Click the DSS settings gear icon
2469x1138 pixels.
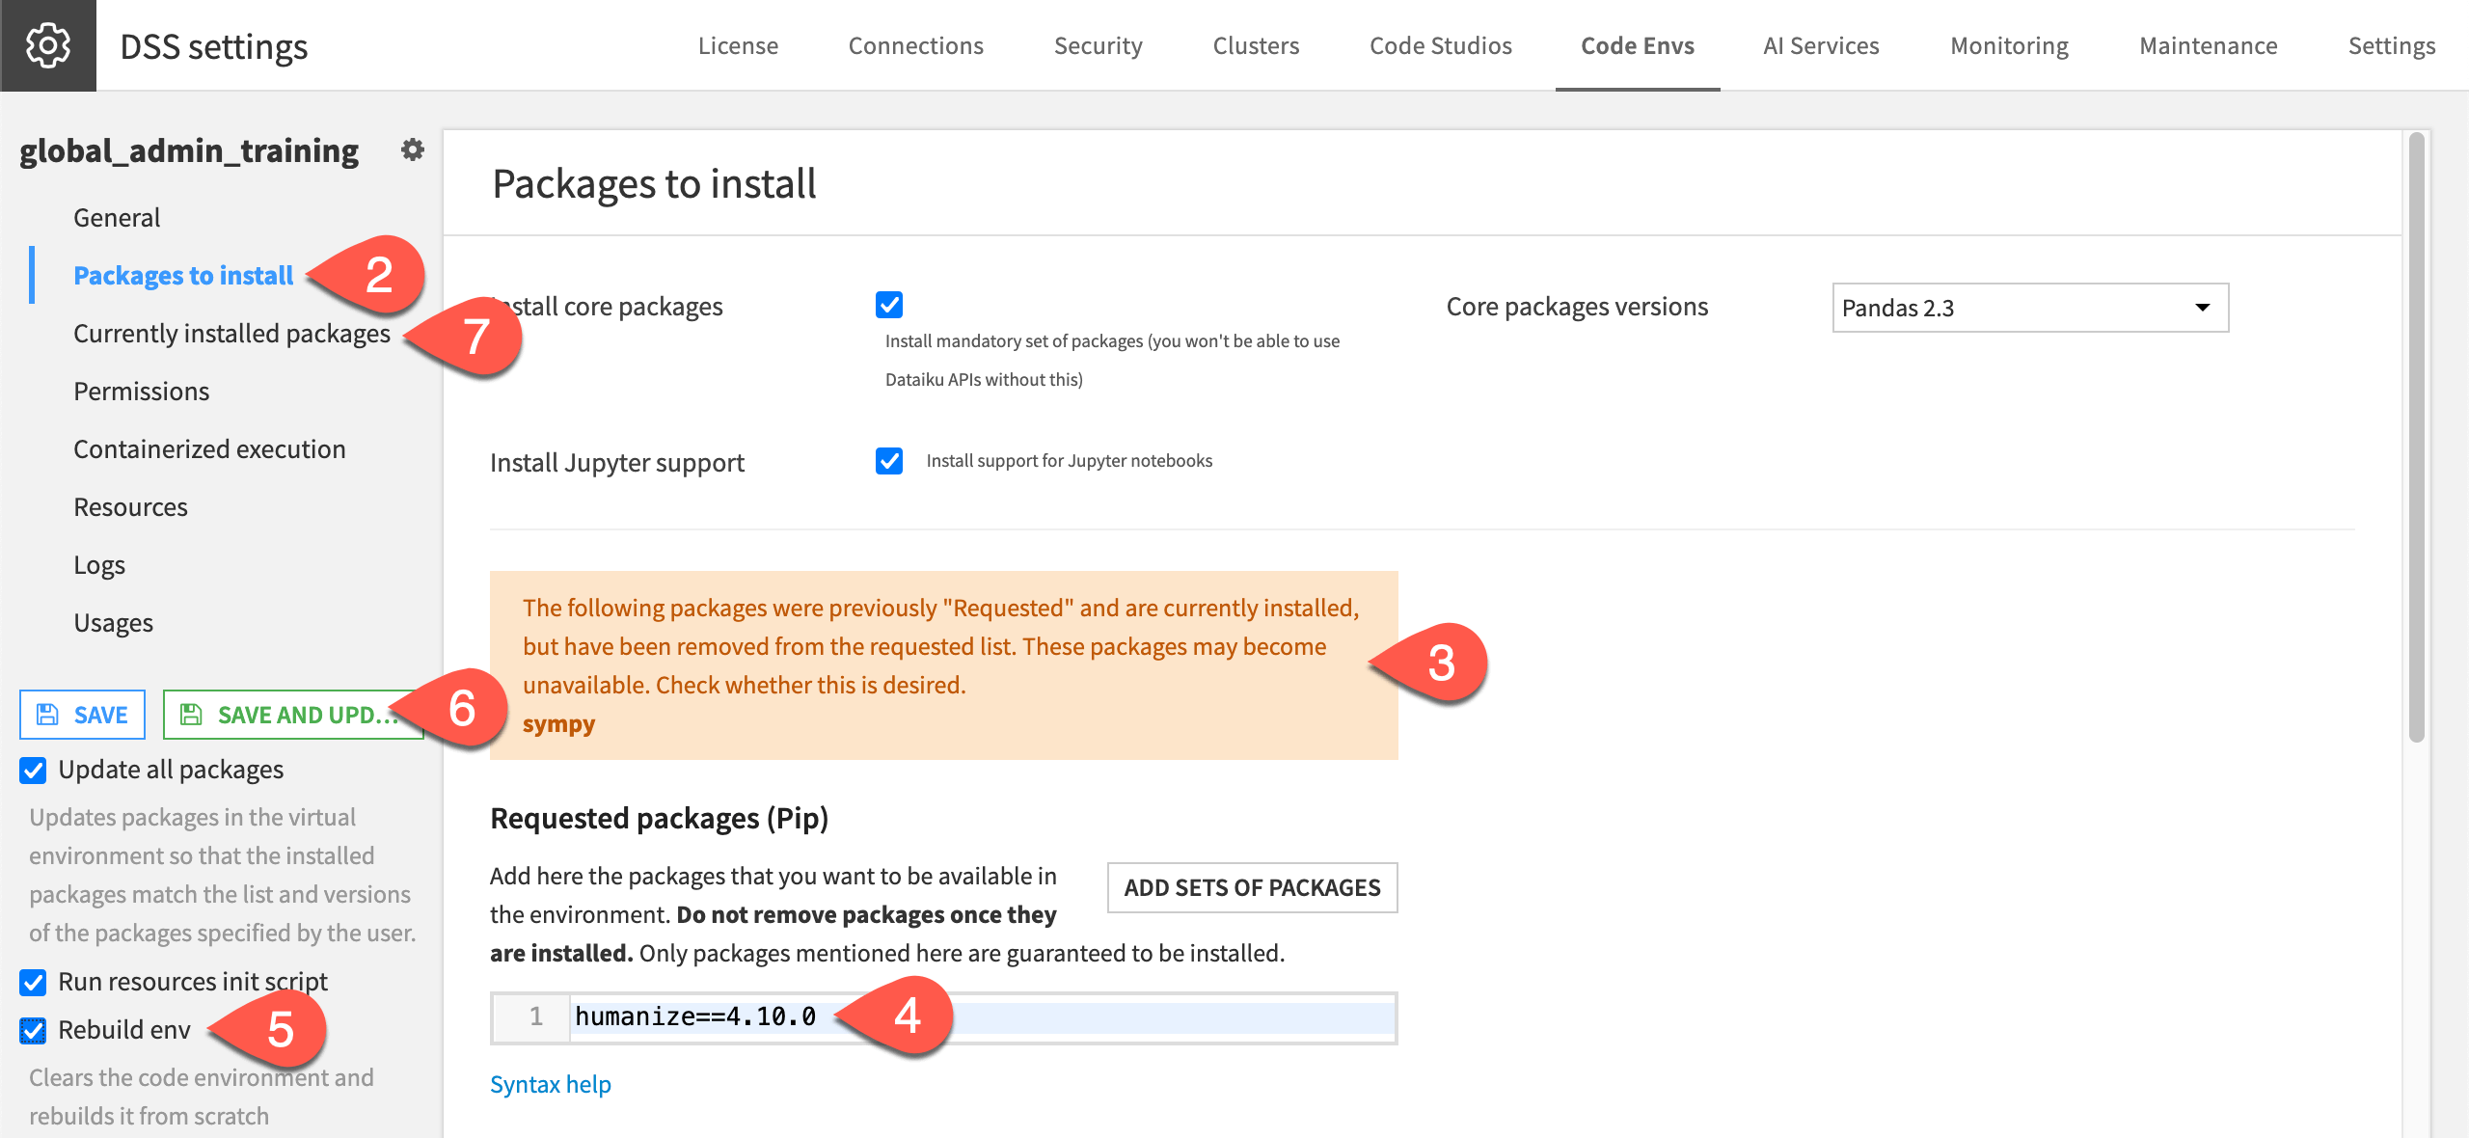(x=47, y=45)
